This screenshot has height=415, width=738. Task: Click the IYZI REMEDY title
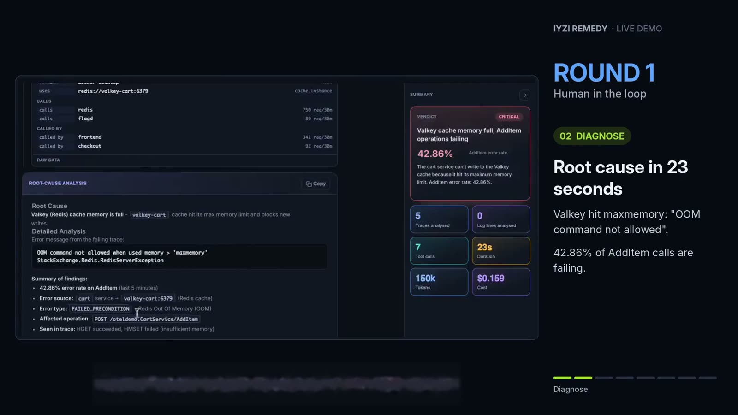(580, 29)
